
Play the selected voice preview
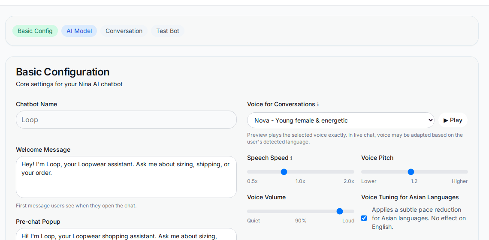click(453, 120)
